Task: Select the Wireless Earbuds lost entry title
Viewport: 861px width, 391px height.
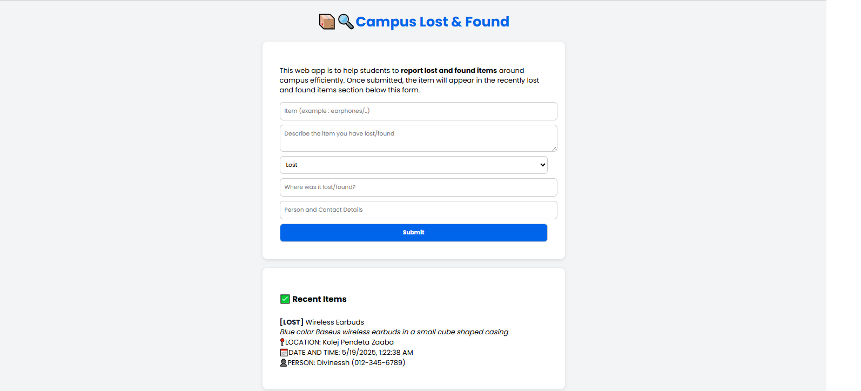Action: [x=322, y=322]
